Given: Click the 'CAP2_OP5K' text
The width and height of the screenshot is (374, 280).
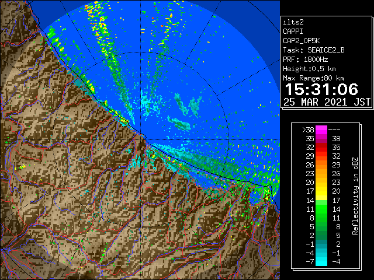Looking at the screenshot, I should pos(302,41).
